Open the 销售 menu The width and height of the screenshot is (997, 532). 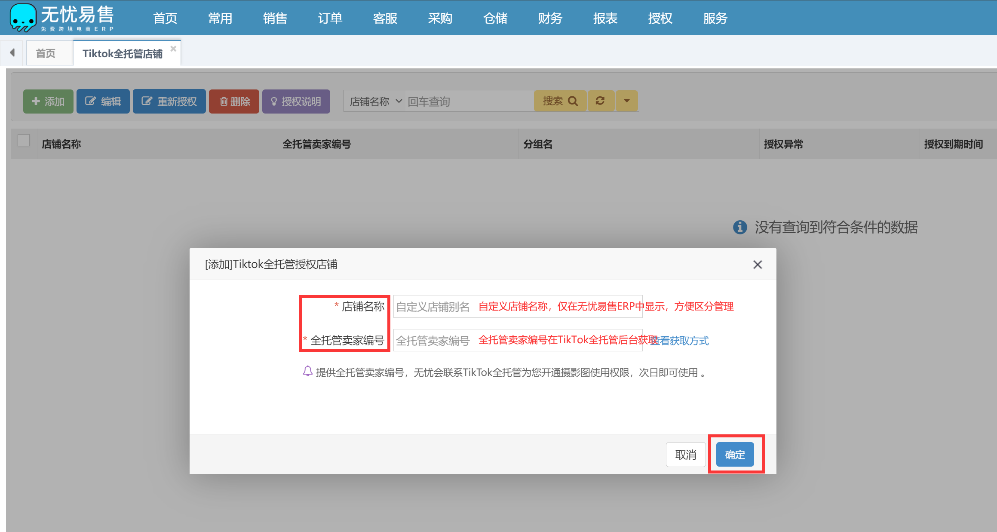275,18
